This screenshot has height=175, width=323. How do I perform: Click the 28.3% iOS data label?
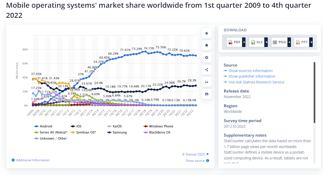[x=192, y=80]
